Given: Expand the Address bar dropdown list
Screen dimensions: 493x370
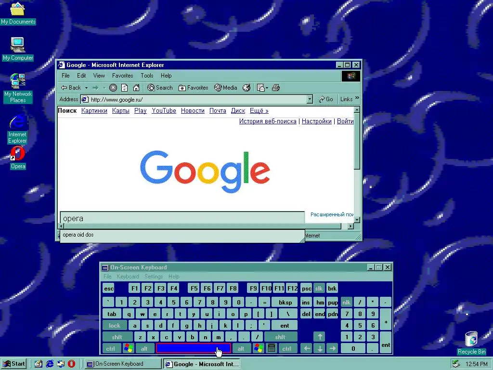Looking at the screenshot, I should click(x=310, y=99).
